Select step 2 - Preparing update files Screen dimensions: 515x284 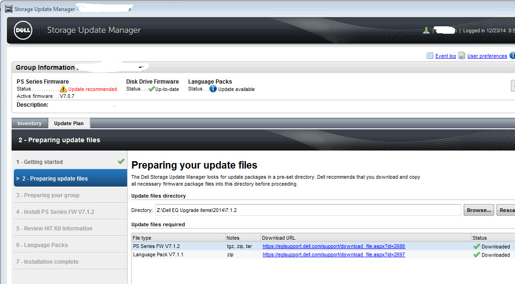point(70,178)
